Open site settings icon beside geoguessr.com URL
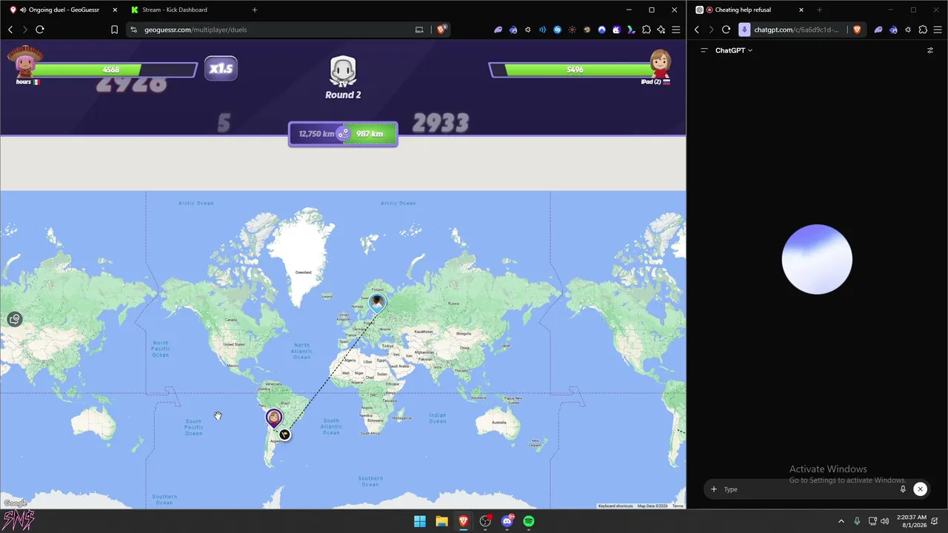This screenshot has height=533, width=948. [x=134, y=30]
